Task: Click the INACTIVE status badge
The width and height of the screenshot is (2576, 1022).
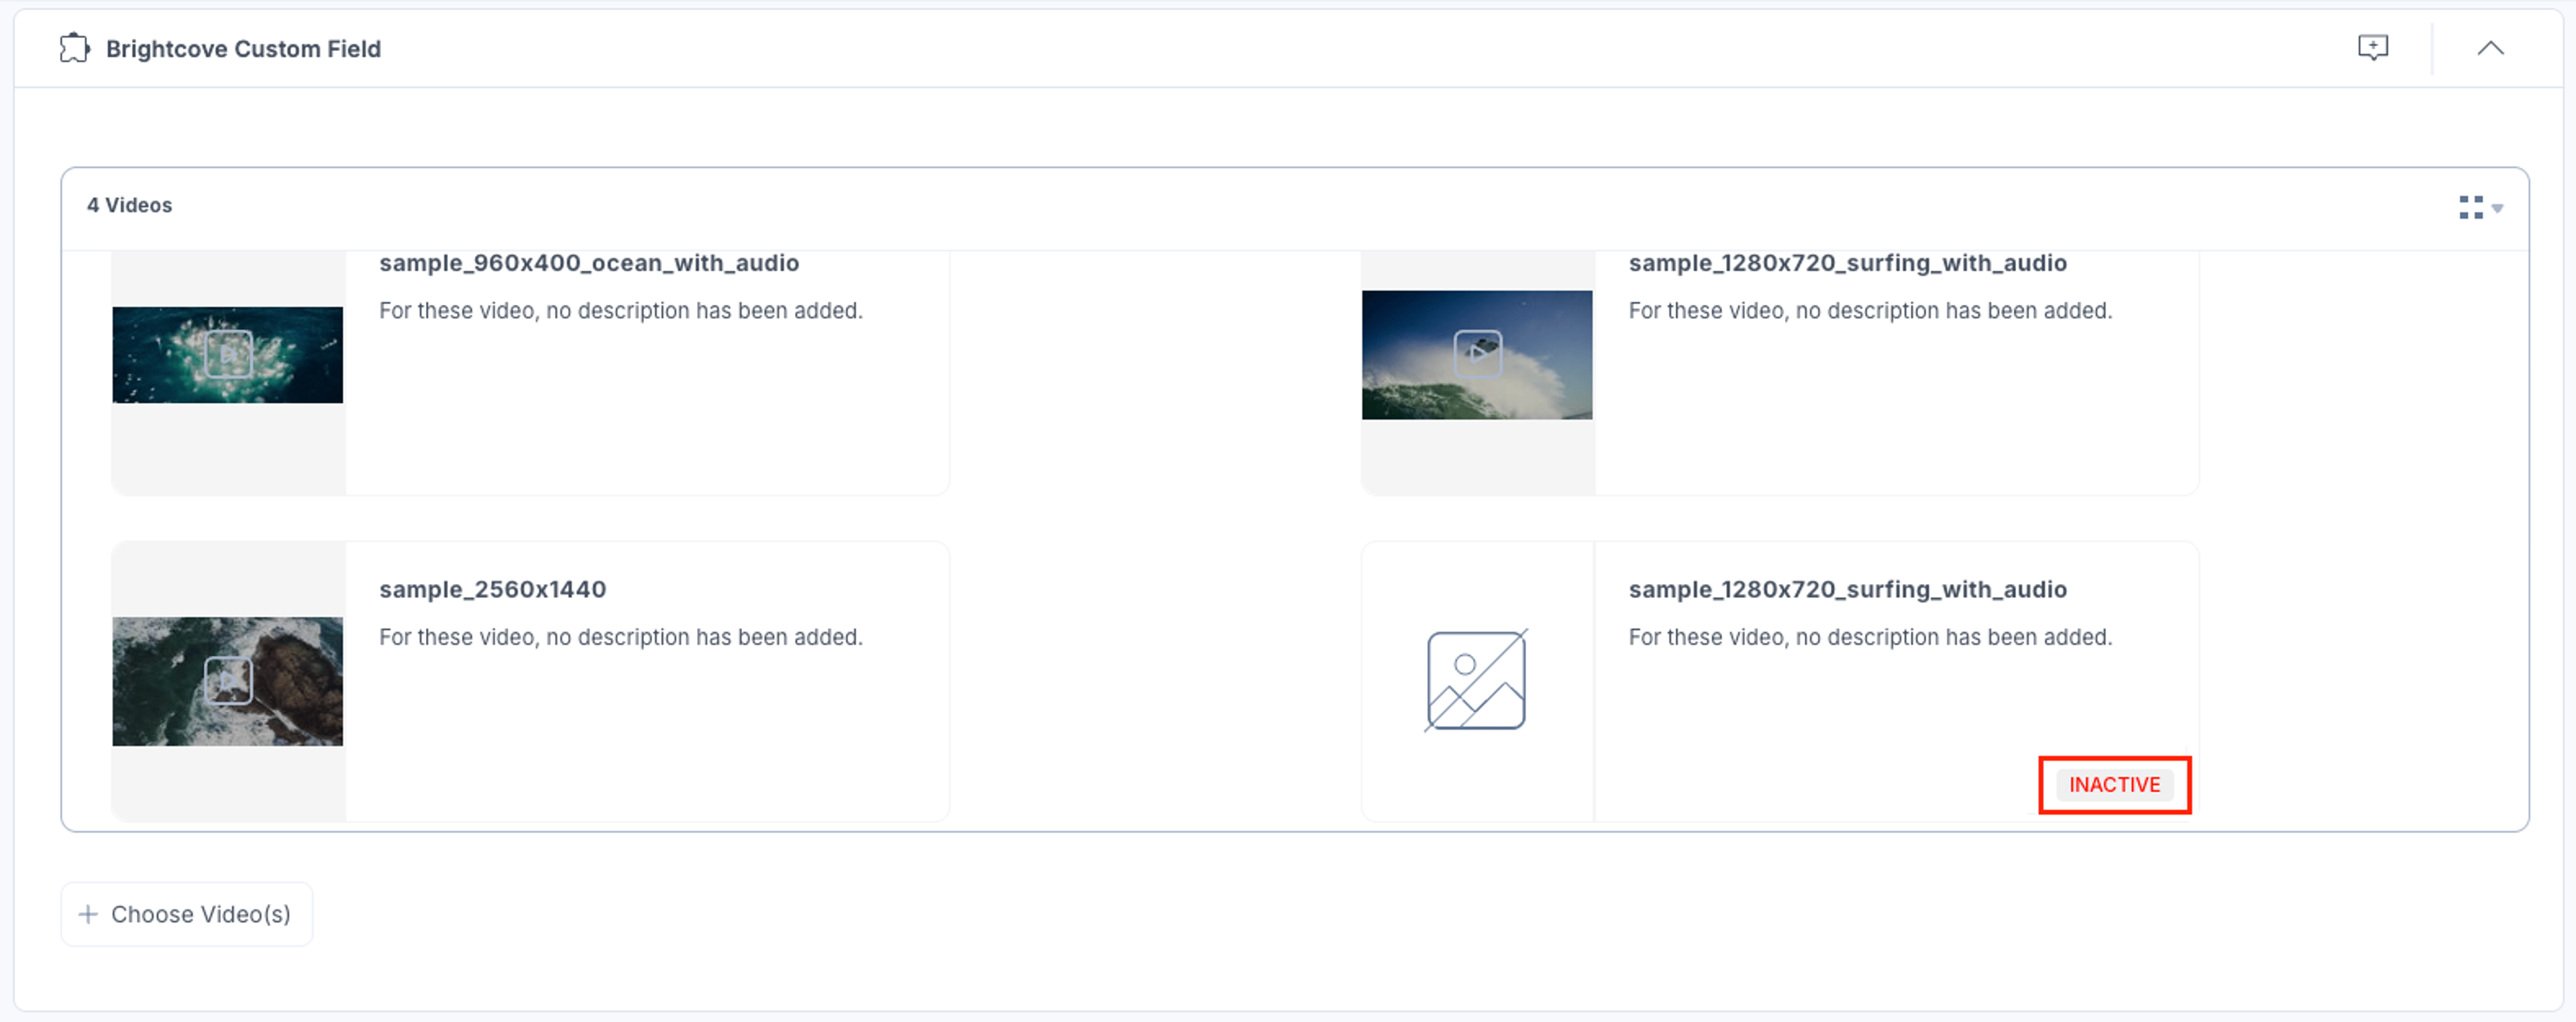Action: click(x=2114, y=785)
